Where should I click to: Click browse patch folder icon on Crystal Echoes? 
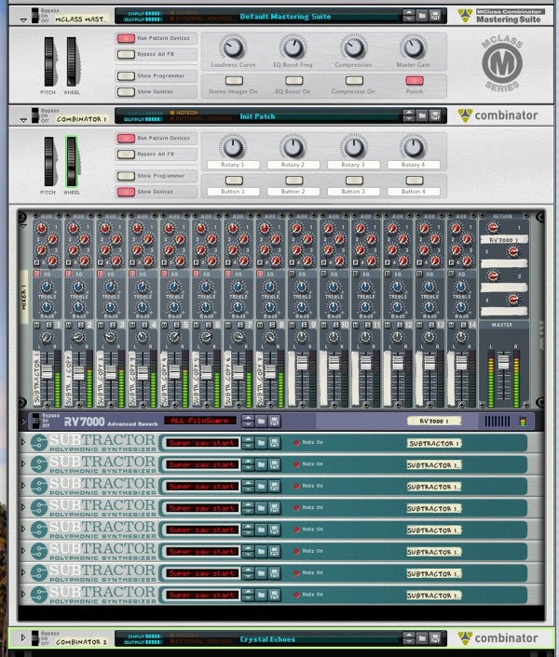tap(422, 638)
